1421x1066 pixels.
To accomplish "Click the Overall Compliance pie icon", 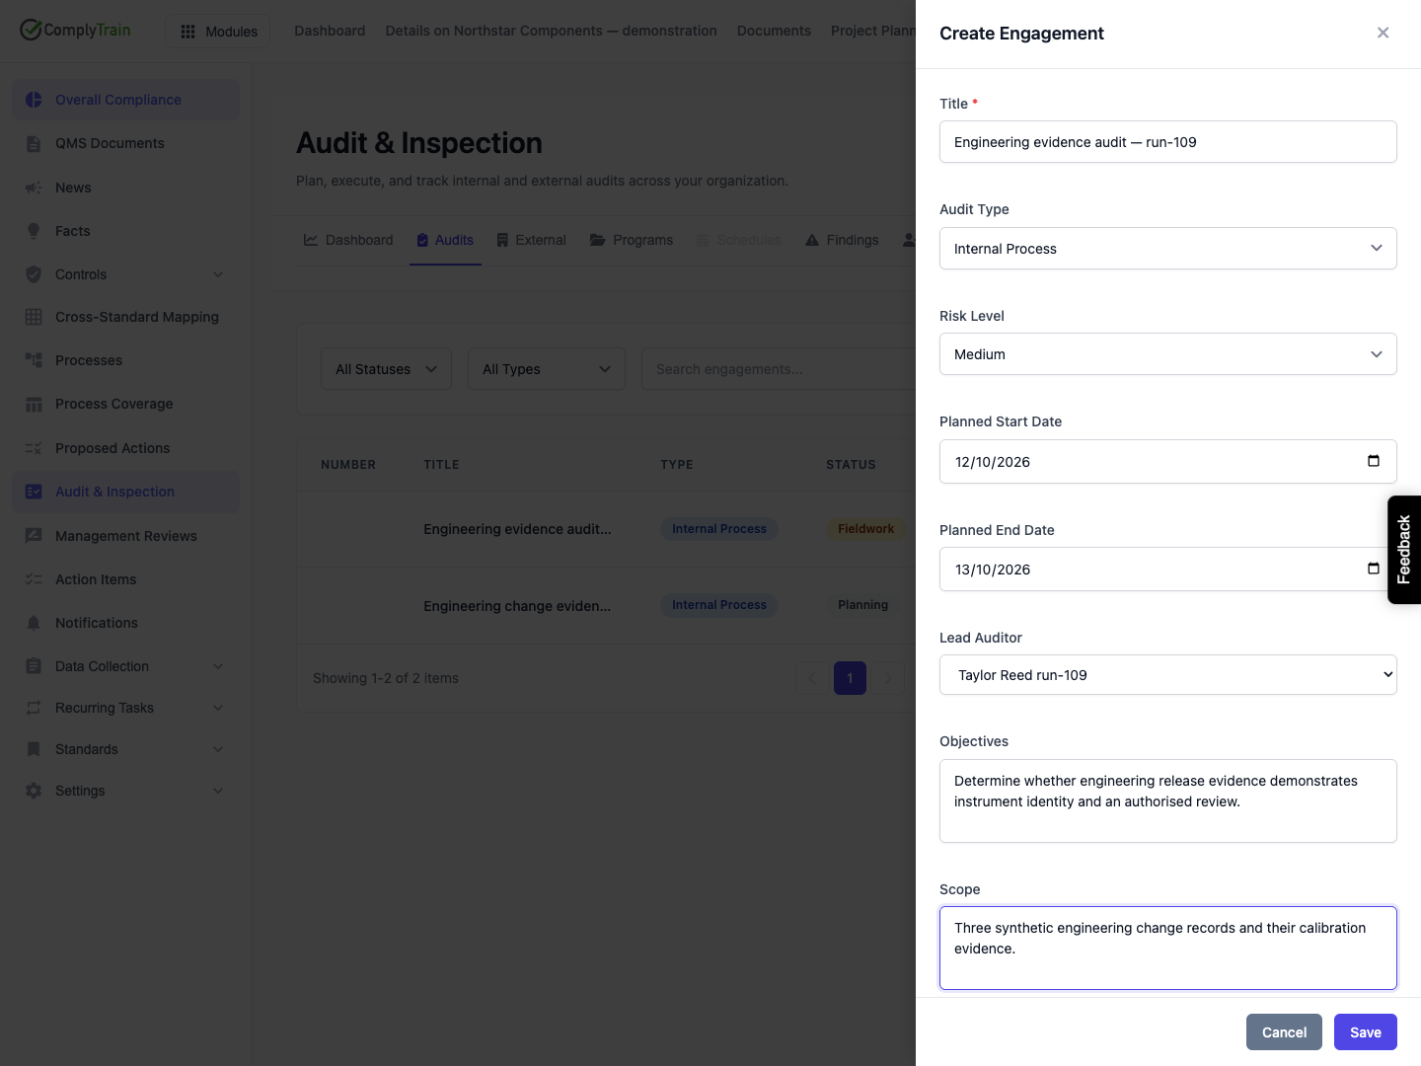I will (x=34, y=100).
